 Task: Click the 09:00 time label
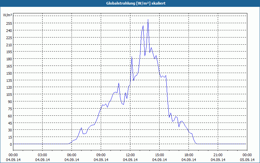coord(101,155)
